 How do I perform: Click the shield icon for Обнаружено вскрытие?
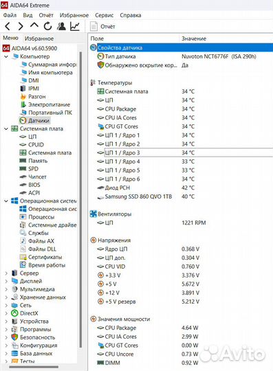point(100,65)
